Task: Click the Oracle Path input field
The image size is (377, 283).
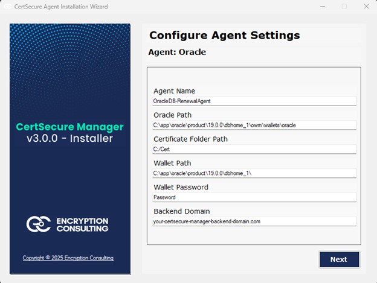Action: (254, 125)
